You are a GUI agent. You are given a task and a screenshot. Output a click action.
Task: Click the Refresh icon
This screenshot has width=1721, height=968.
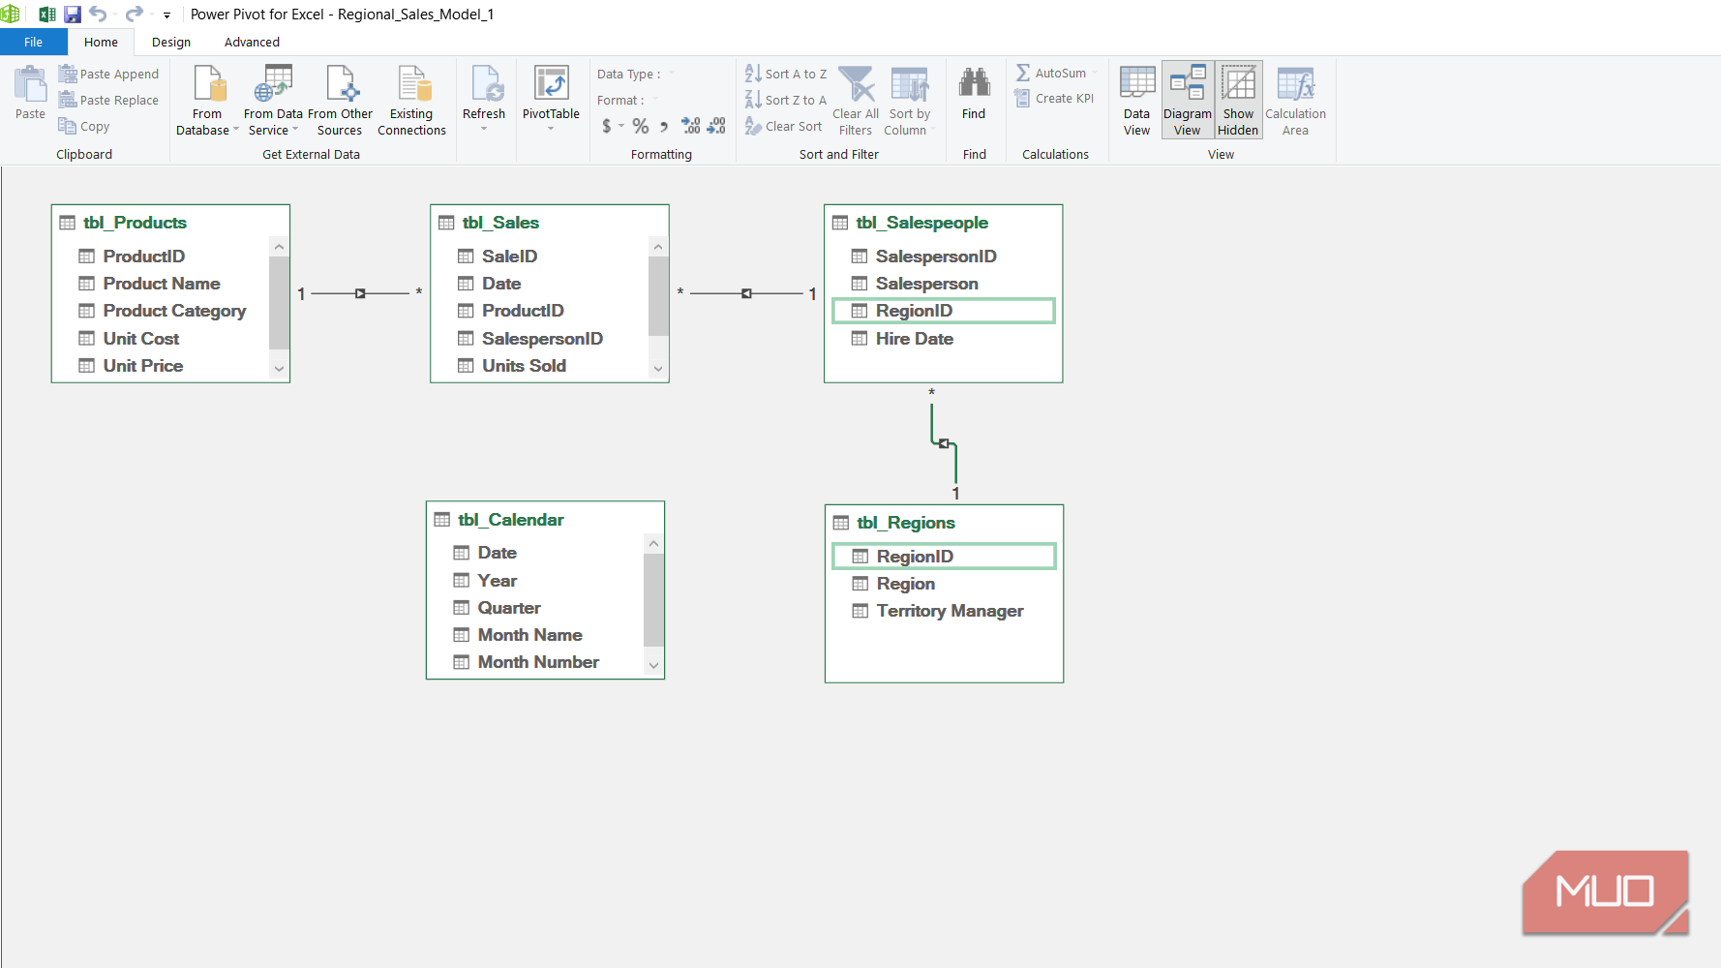(x=485, y=84)
